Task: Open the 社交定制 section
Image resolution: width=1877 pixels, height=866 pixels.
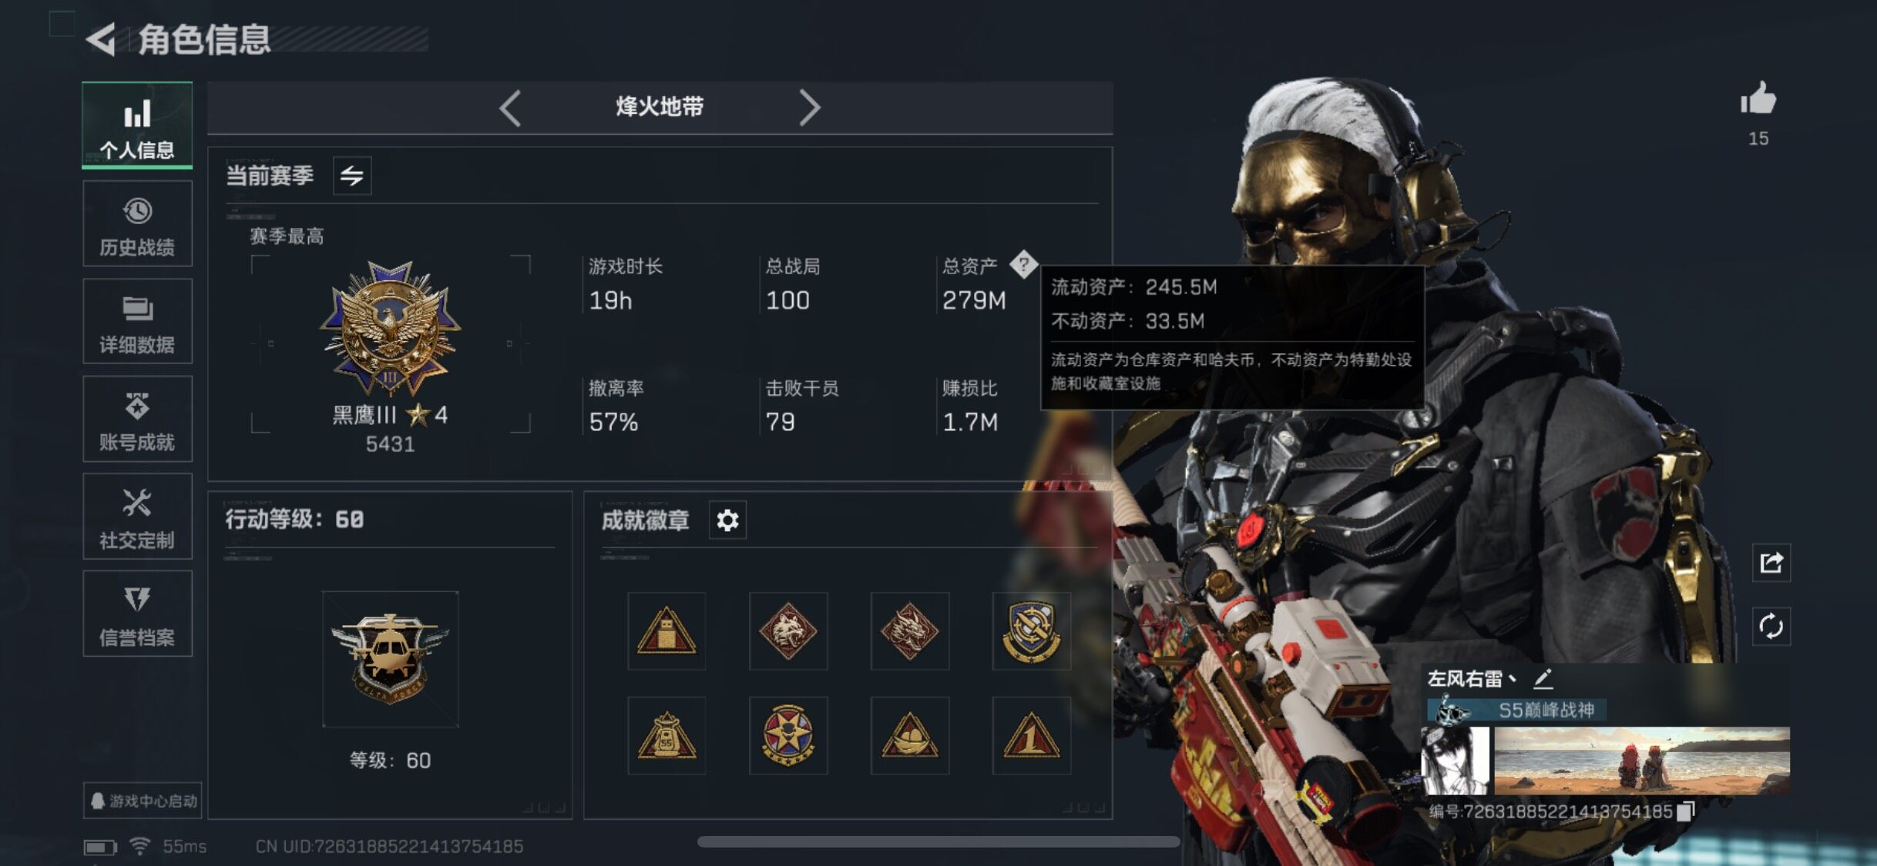Action: tap(137, 517)
